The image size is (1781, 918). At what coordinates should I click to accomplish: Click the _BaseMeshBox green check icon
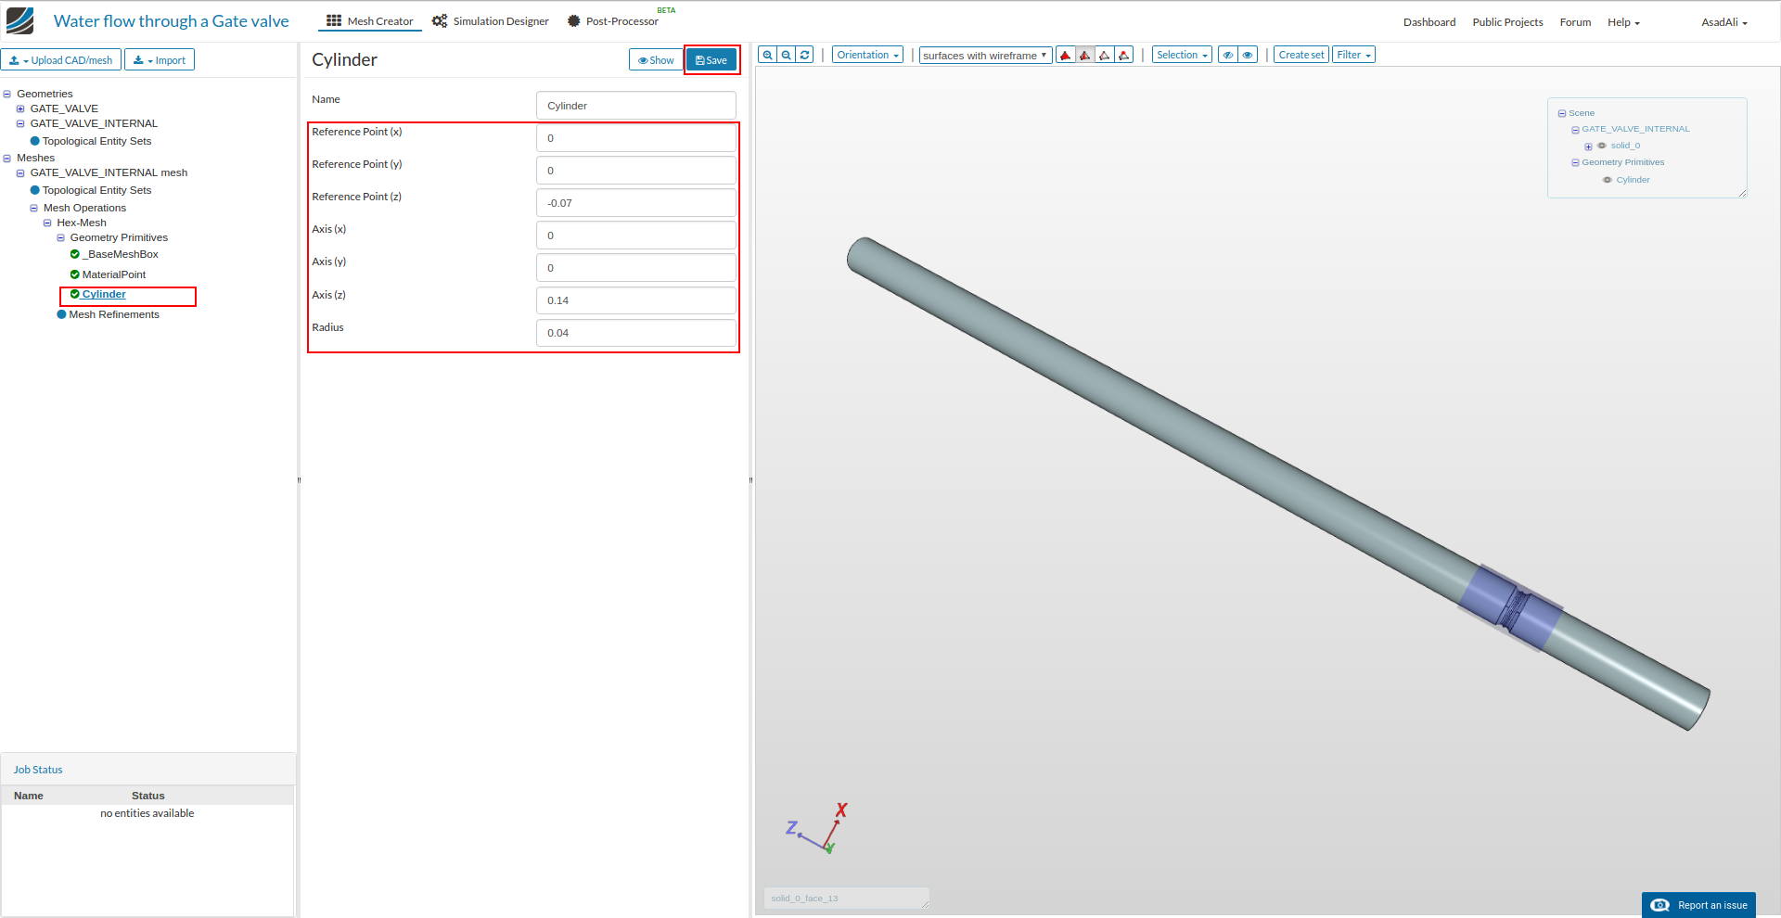coord(75,254)
